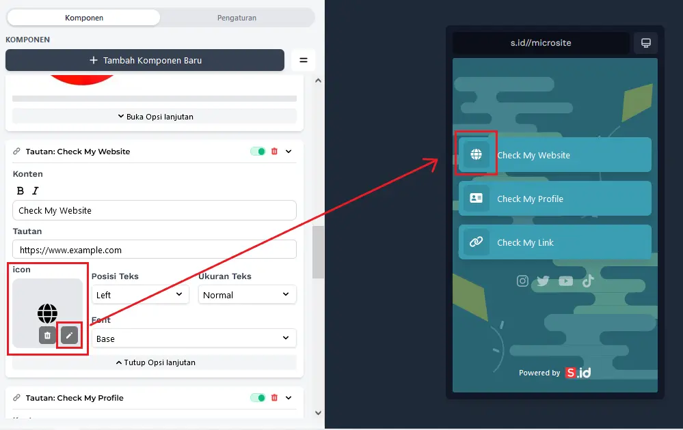Delete the Check My Website link component
This screenshot has width=683, height=430.
(275, 152)
